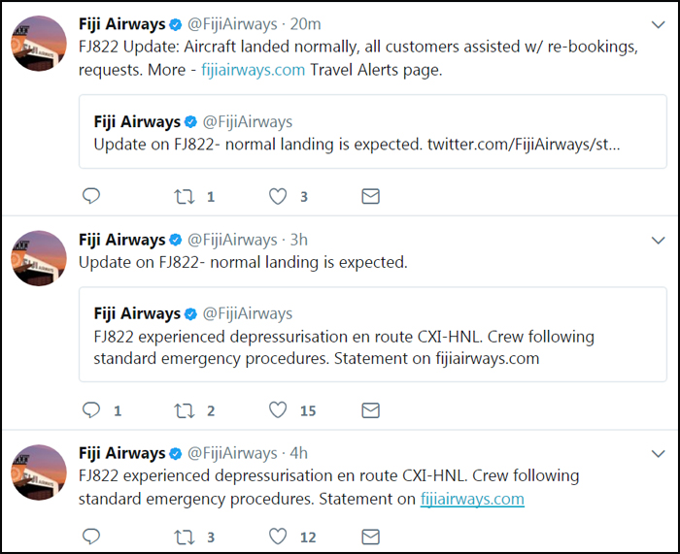Send the 20m tweet via direct message
Image resolution: width=680 pixels, height=554 pixels.
tap(370, 196)
